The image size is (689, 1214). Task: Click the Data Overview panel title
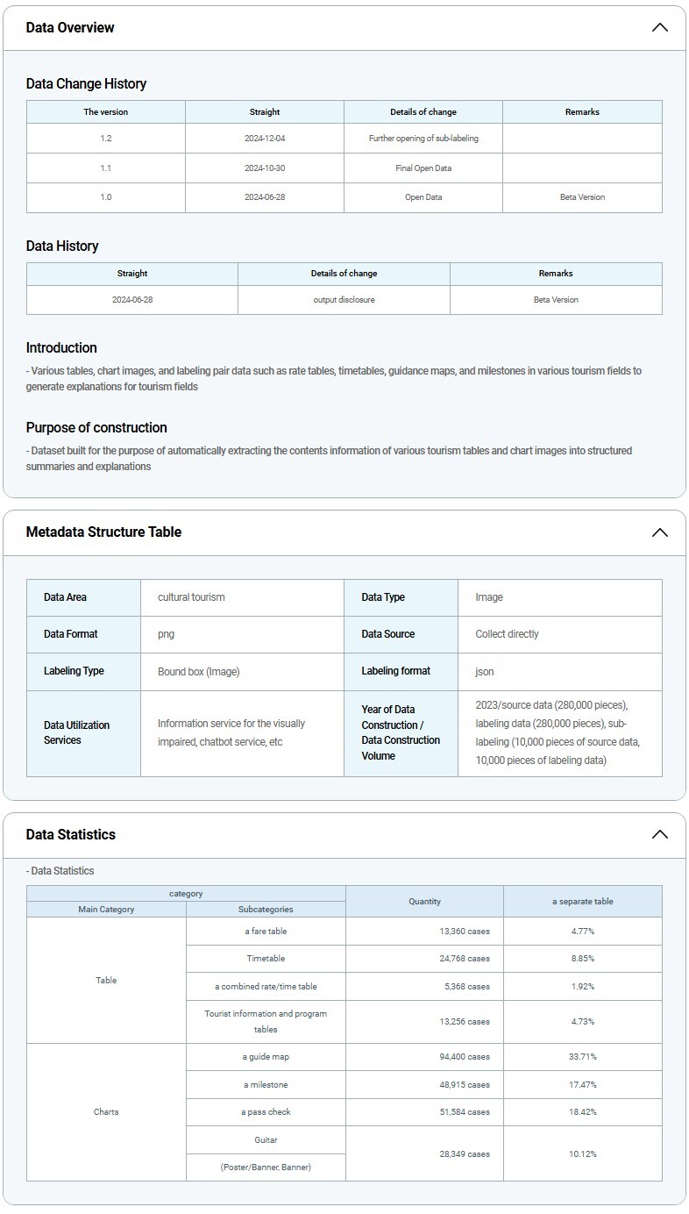[x=70, y=27]
